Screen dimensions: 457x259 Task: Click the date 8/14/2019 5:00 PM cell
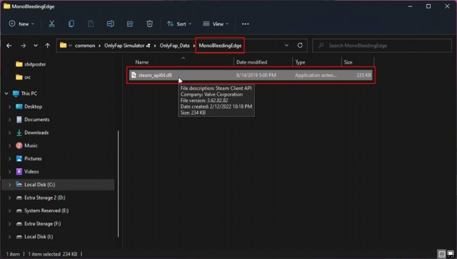256,75
